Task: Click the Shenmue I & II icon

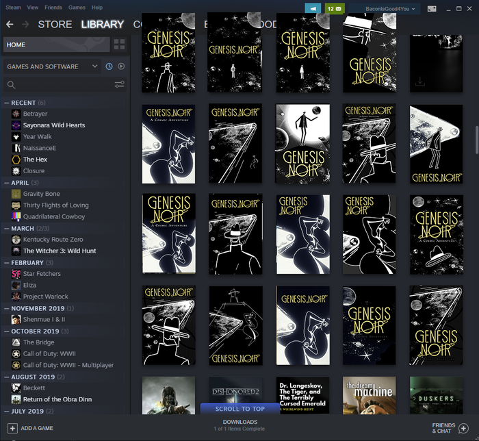Action: pyautogui.click(x=16, y=319)
